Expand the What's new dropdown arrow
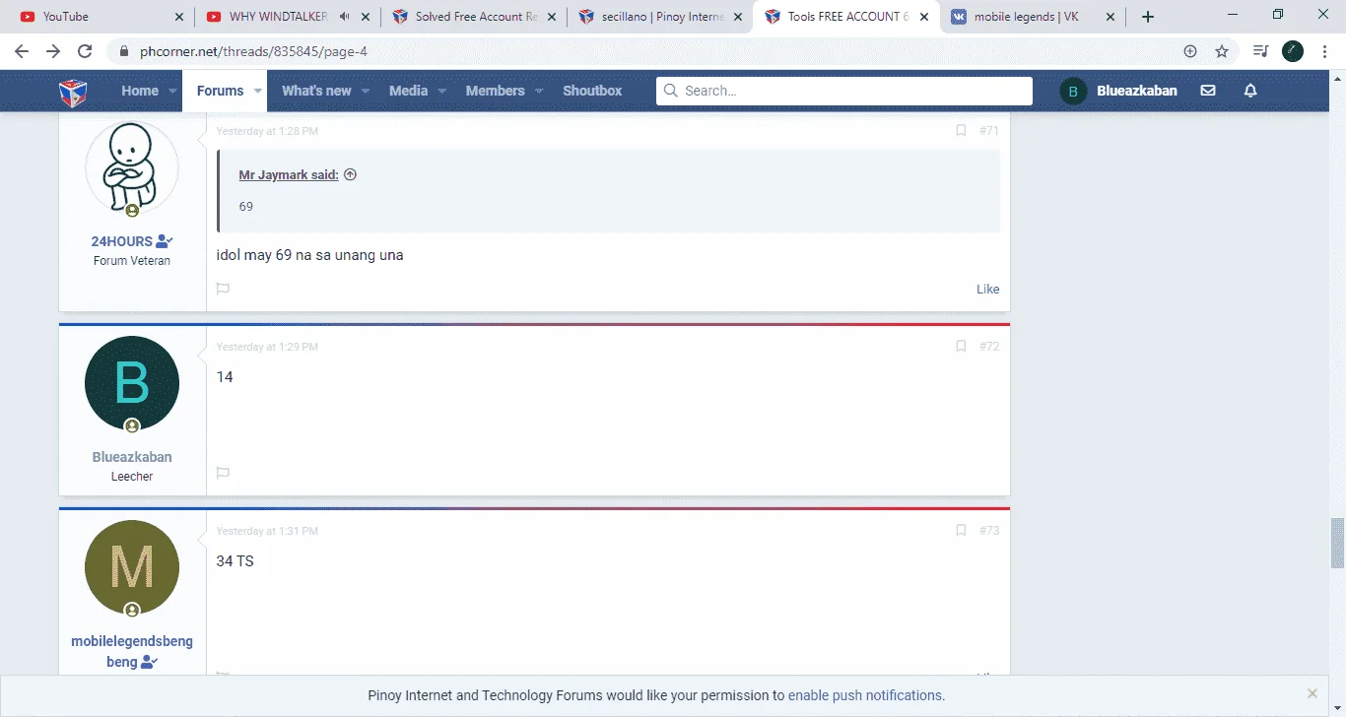Image resolution: width=1346 pixels, height=717 pixels. [365, 91]
